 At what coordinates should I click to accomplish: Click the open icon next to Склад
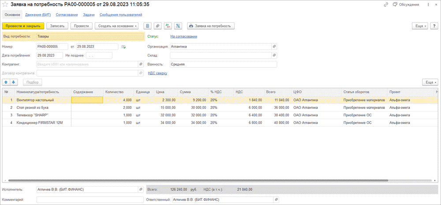[274, 56]
